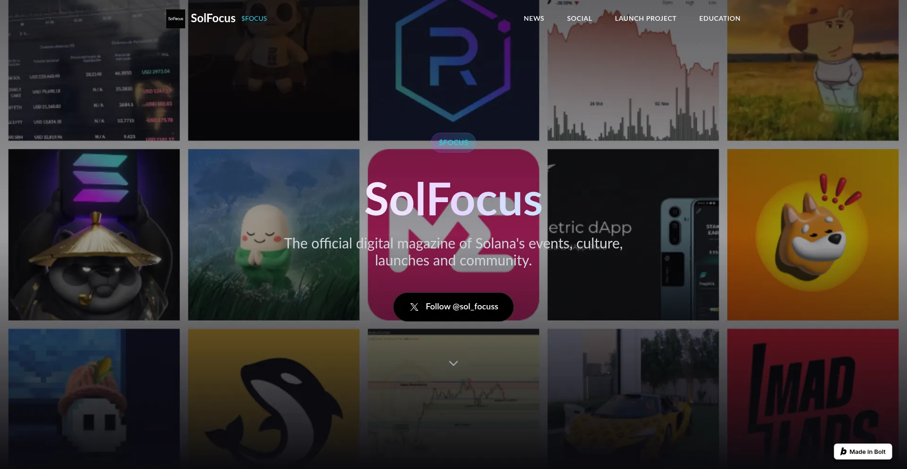Click the meditating green character thumbnail
Viewport: 907px width, 469px height.
click(273, 234)
